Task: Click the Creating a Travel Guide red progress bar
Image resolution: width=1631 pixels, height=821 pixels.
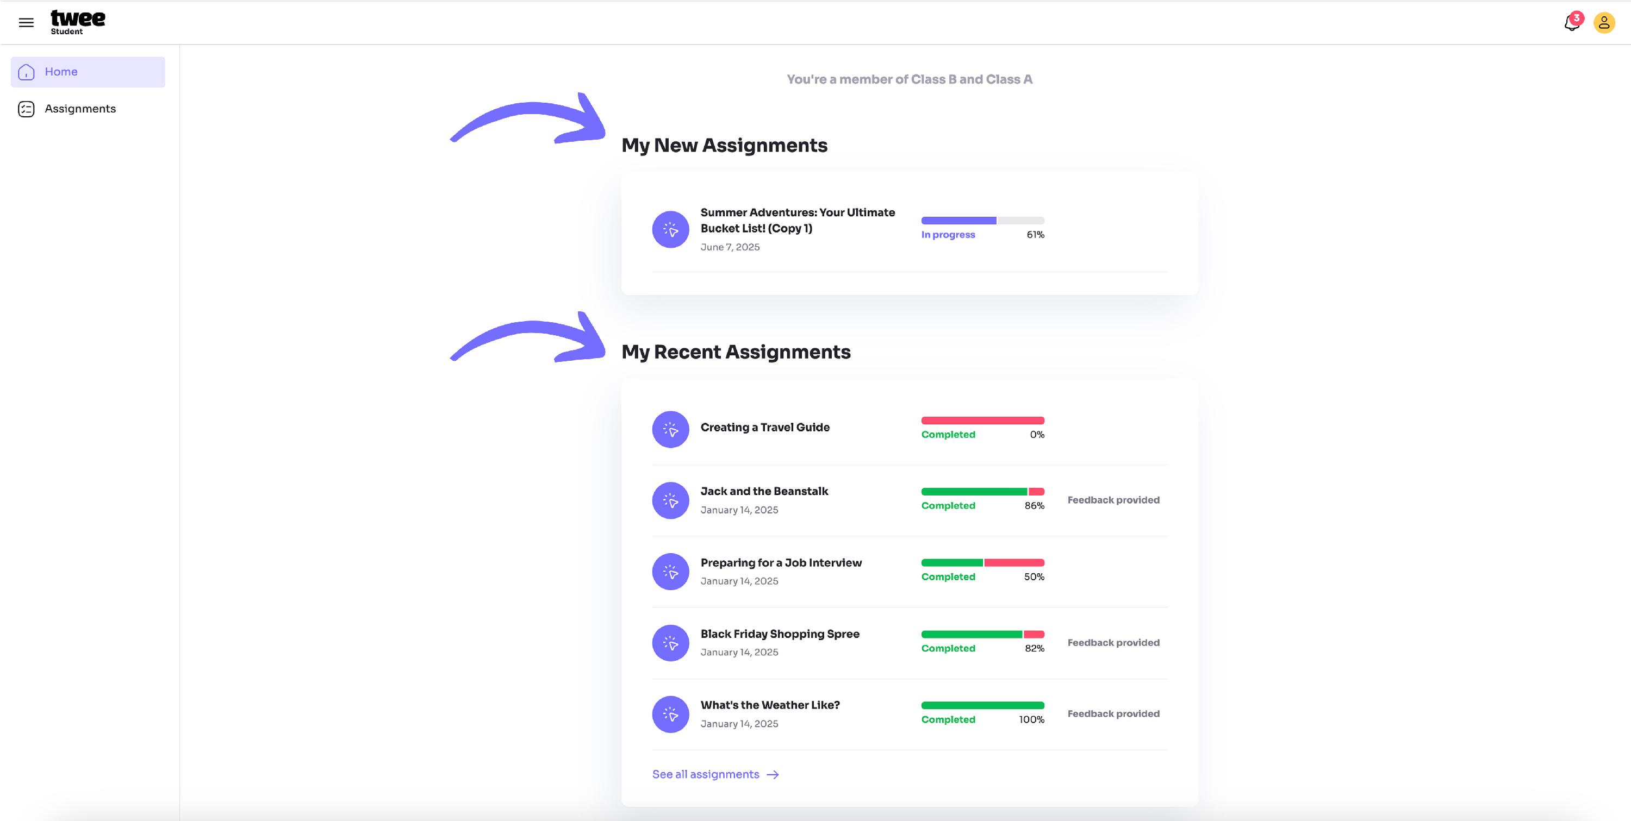Action: coord(982,421)
